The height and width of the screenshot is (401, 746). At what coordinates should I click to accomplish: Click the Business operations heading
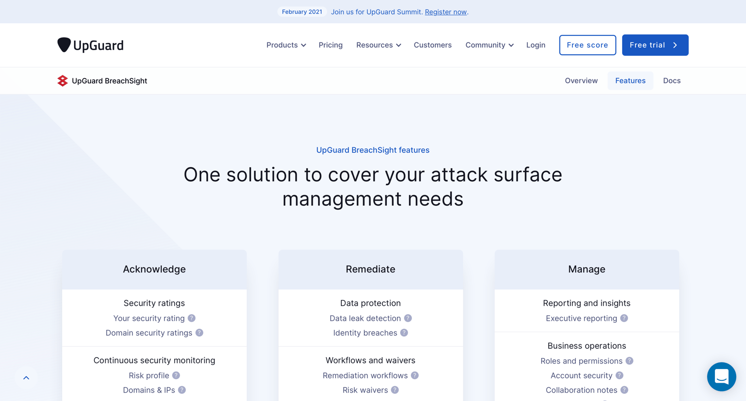pyautogui.click(x=587, y=346)
